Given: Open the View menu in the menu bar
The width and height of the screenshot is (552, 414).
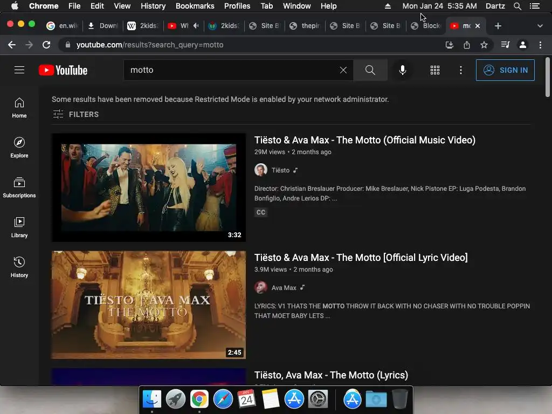Looking at the screenshot, I should (122, 6).
